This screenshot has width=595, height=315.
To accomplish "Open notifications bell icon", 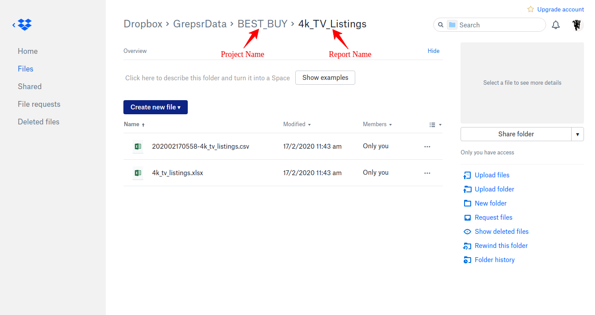I will pos(556,25).
